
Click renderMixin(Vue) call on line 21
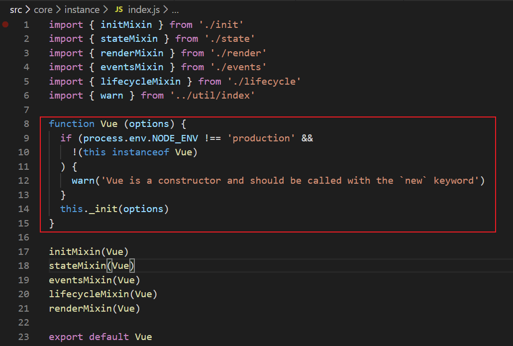point(95,309)
